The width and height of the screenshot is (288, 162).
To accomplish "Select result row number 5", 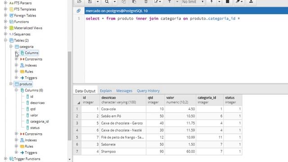I will [77, 137].
